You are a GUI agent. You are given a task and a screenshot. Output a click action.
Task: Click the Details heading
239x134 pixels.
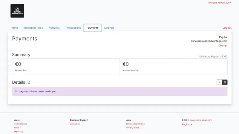coord(19,82)
